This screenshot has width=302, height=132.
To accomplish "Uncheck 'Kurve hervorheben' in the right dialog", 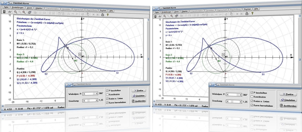I will [x=252, y=105].
